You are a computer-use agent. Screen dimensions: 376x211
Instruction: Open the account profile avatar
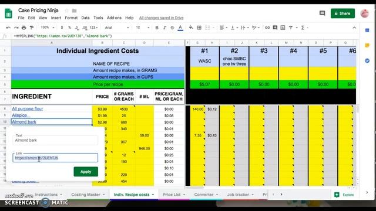click(365, 13)
